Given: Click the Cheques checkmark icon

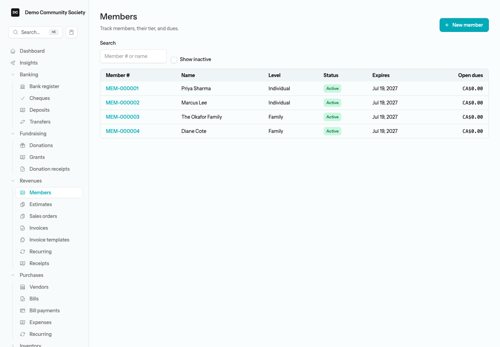Looking at the screenshot, I should click(23, 98).
